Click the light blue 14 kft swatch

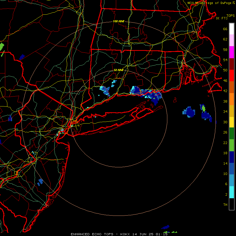point(232,180)
